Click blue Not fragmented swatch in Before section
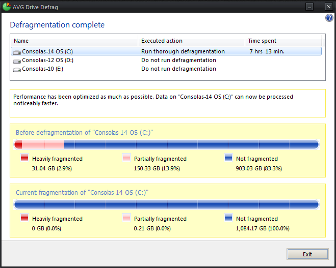The image size is (336, 268). (228, 158)
